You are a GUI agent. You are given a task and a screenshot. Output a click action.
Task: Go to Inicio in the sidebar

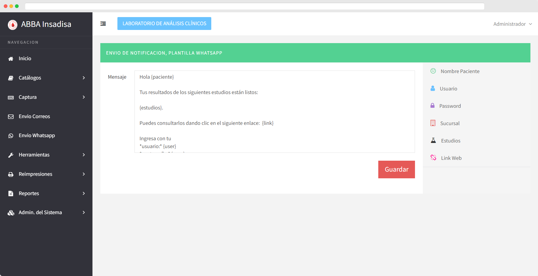coord(46,59)
